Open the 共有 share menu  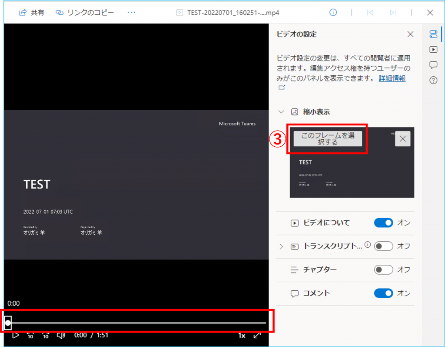[x=32, y=13]
